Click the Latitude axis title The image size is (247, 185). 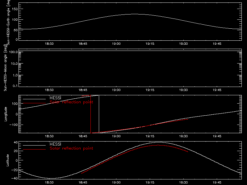click(x=7, y=160)
